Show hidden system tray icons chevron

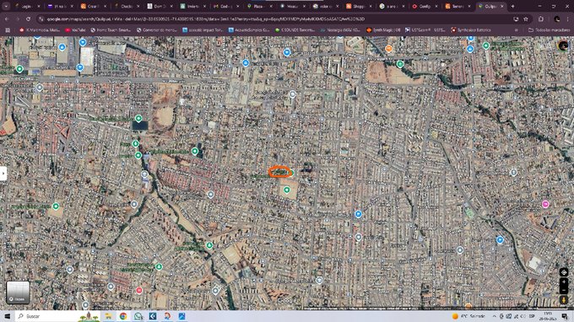494,316
